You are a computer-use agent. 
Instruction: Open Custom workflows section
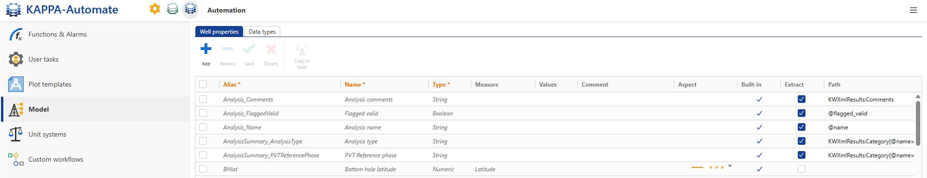(95, 159)
